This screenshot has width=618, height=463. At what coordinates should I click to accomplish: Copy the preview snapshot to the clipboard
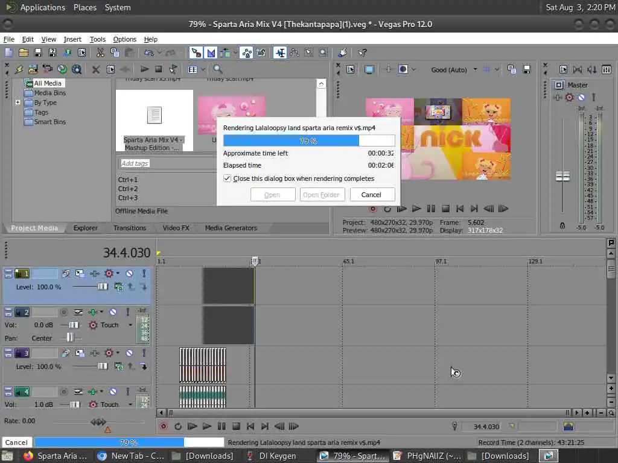pyautogui.click(x=512, y=70)
